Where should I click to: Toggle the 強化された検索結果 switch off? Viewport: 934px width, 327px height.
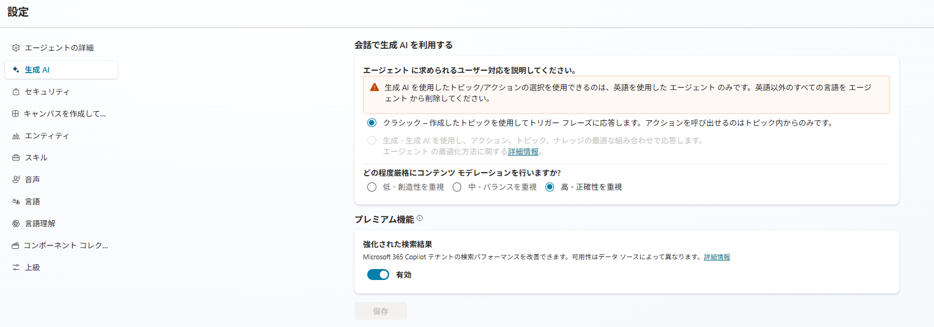pos(378,275)
